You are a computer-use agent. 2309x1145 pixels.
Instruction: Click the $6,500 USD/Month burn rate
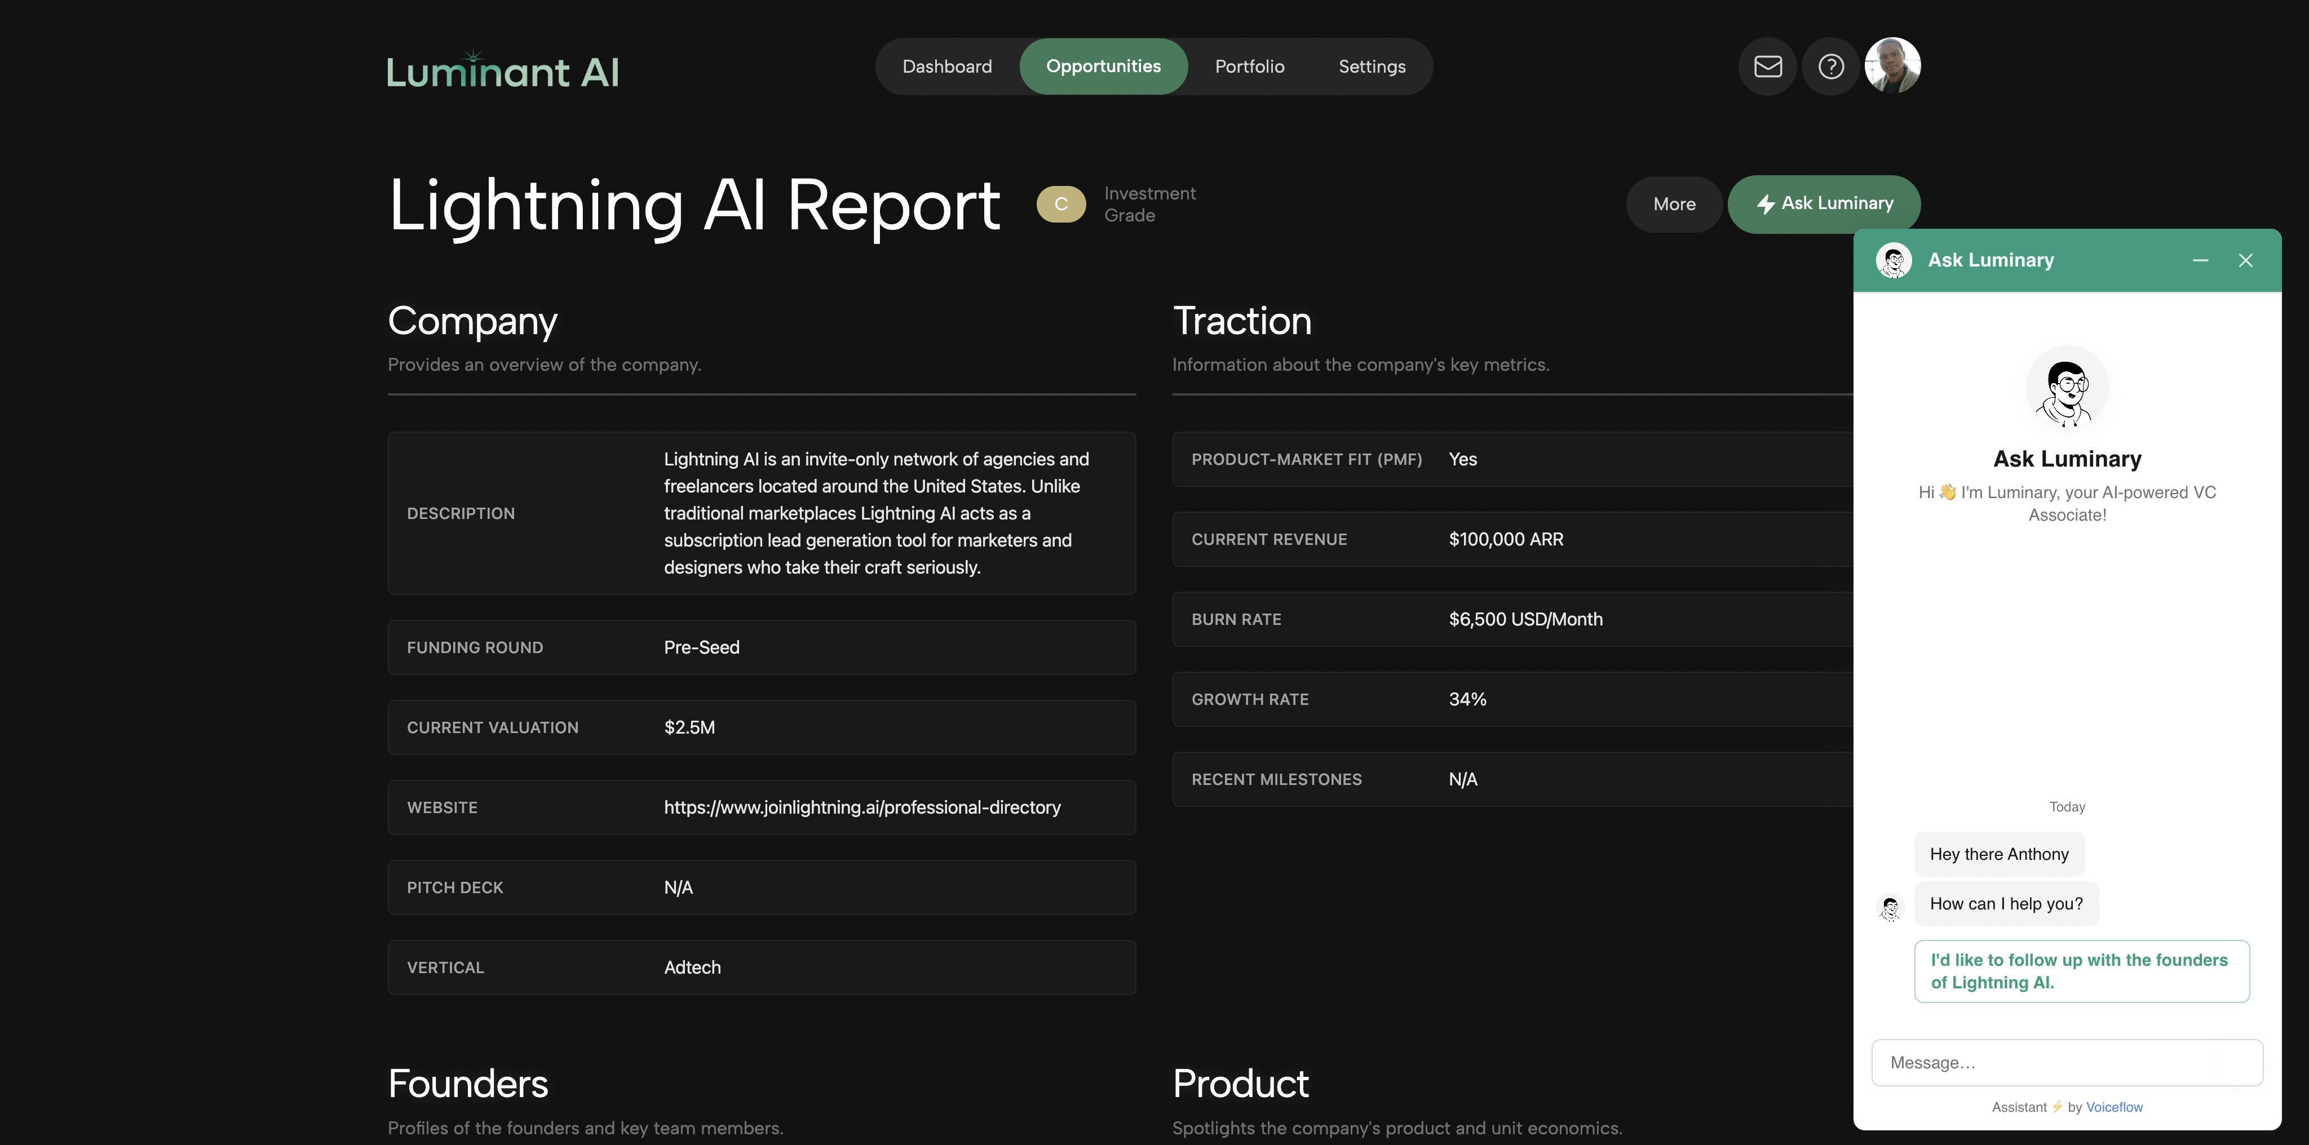pos(1525,619)
